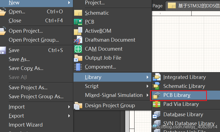Click the Database Library icon
Viewport: 220px width, 132px height.
click(x=157, y=115)
